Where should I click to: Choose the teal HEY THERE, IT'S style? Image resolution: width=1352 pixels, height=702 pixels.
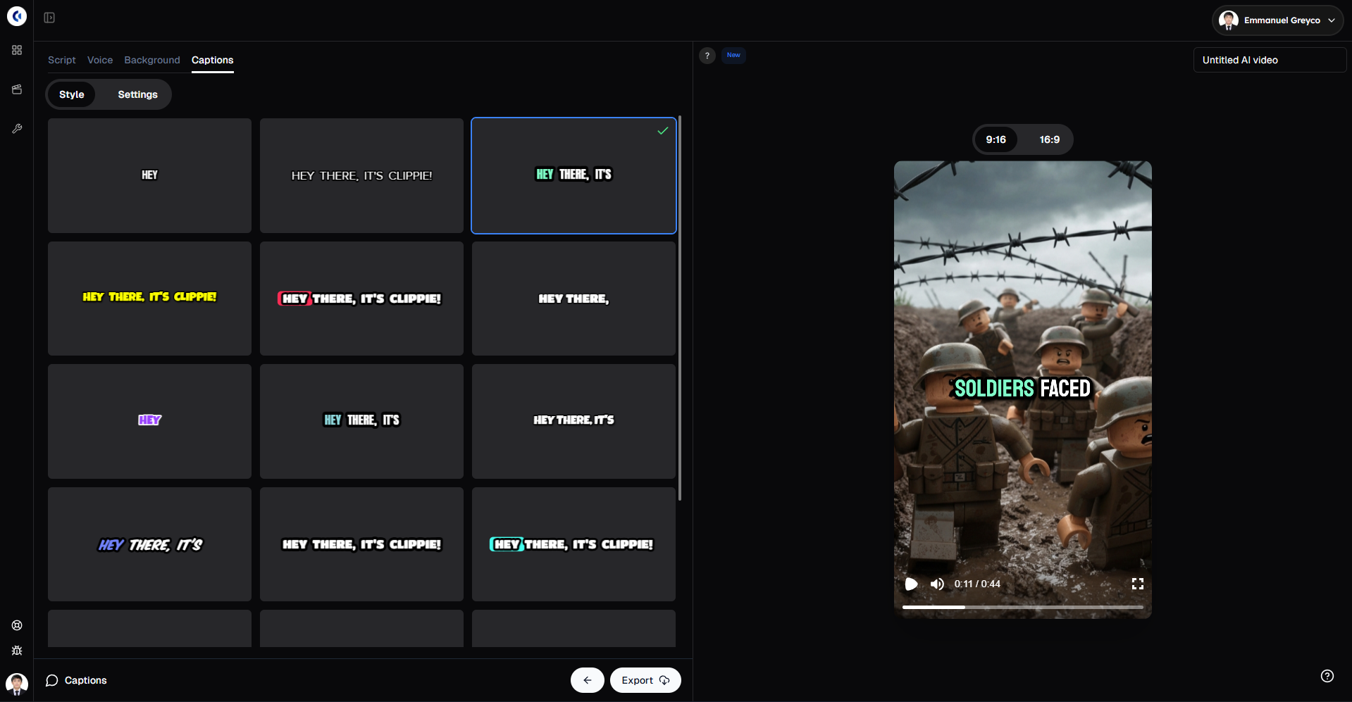tap(361, 421)
